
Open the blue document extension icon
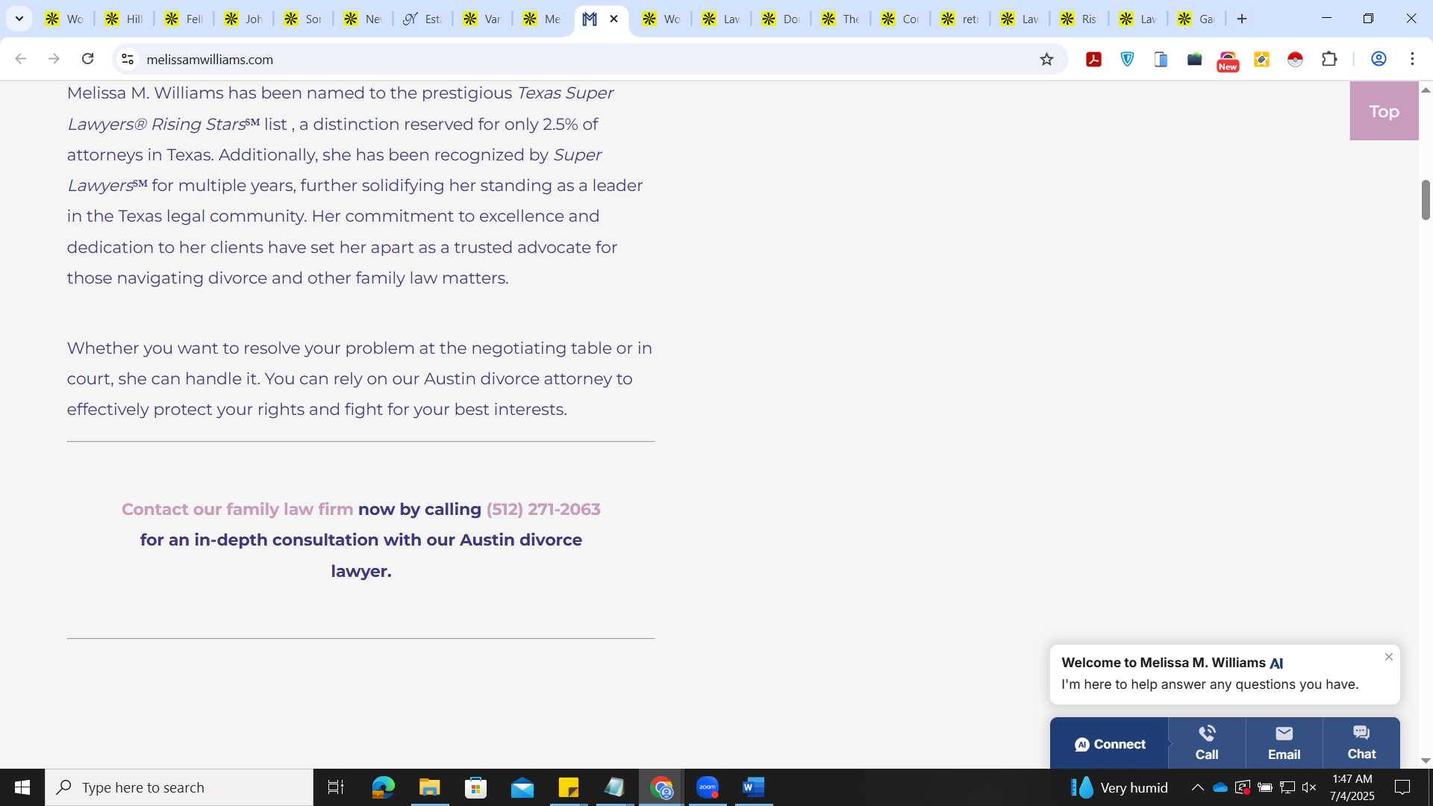coord(1161,59)
